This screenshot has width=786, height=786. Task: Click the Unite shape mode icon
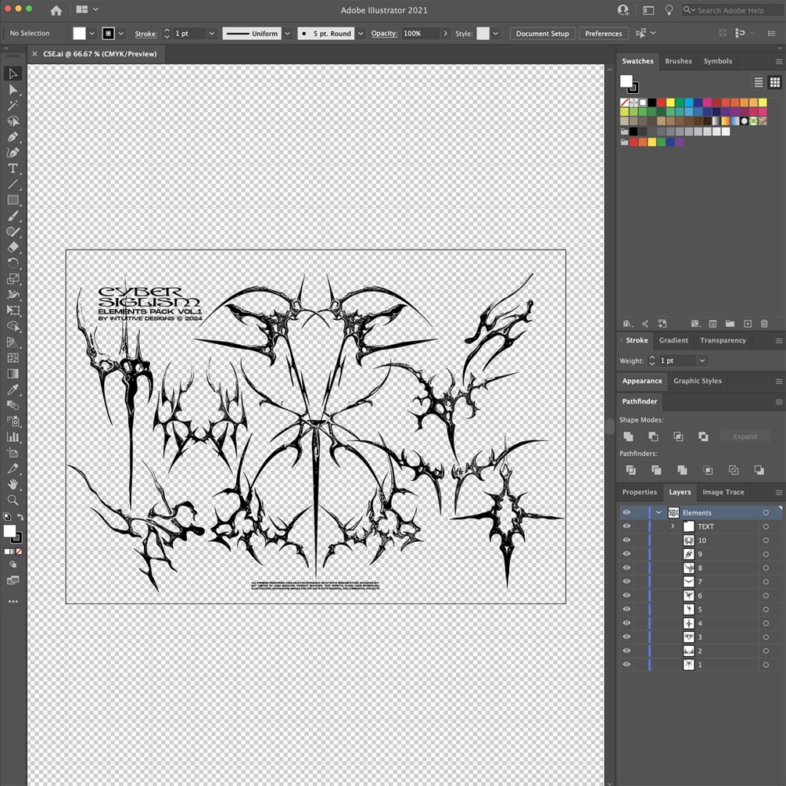(628, 436)
